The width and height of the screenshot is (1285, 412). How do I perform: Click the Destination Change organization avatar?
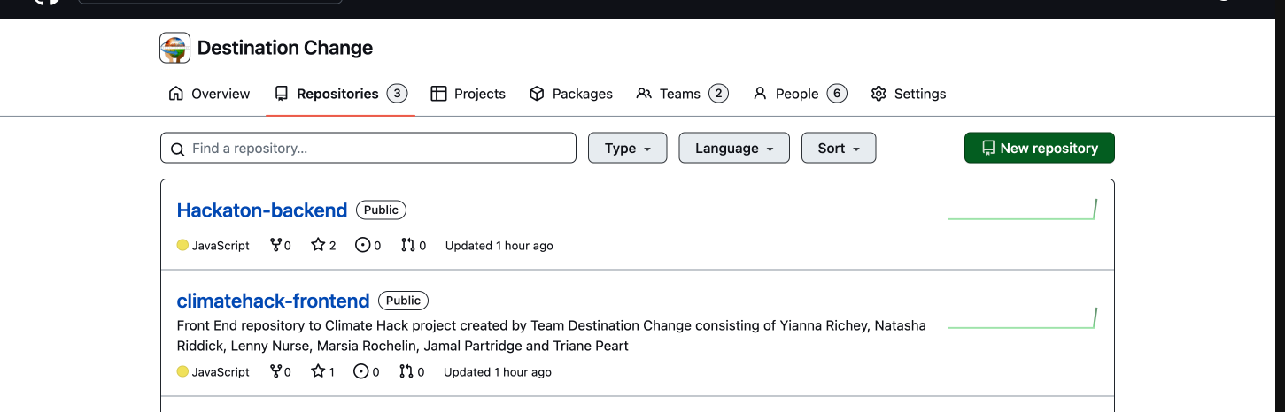tap(174, 48)
